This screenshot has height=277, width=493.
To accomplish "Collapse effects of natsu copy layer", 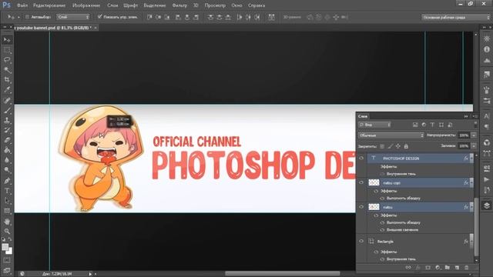I will tap(471, 182).
